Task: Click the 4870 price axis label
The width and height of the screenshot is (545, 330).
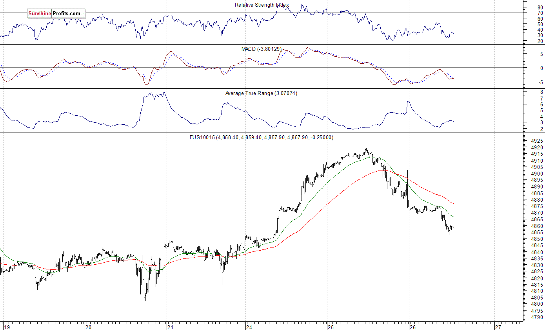Action: (x=536, y=213)
